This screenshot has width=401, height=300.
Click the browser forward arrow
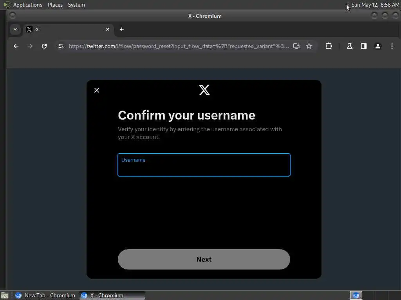coord(30,46)
